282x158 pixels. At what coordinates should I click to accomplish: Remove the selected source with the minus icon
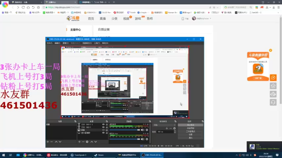tap(83, 142)
